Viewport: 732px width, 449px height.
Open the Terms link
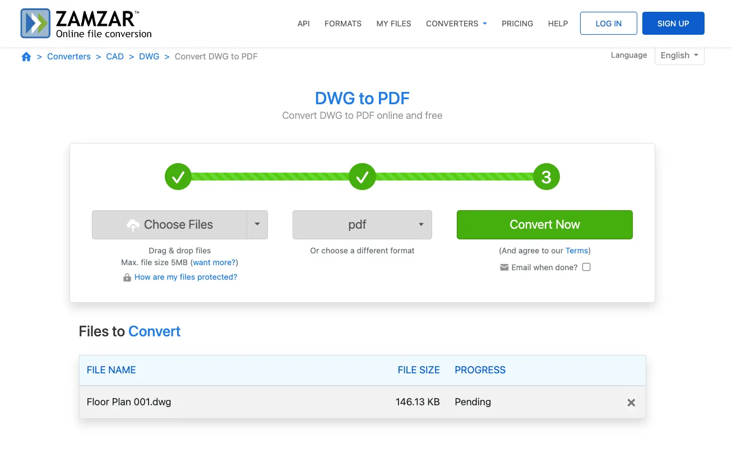pos(577,251)
